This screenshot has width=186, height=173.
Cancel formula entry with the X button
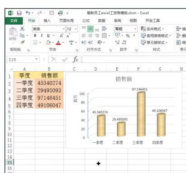tap(54, 60)
